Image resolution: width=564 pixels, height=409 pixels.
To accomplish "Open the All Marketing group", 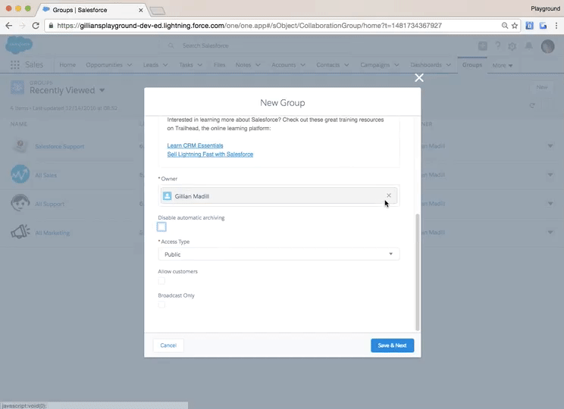I will pyautogui.click(x=52, y=233).
